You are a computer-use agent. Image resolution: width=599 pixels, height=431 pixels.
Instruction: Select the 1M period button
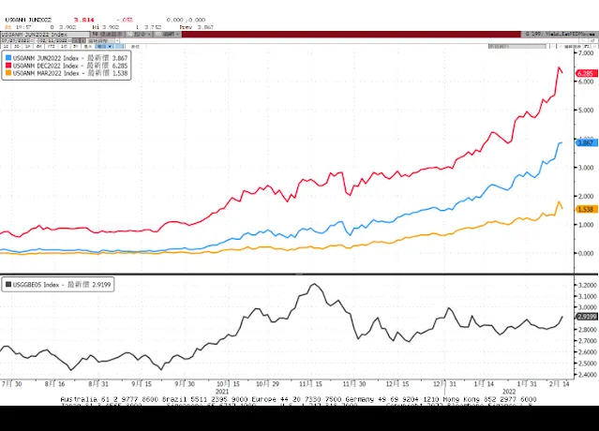27,46
